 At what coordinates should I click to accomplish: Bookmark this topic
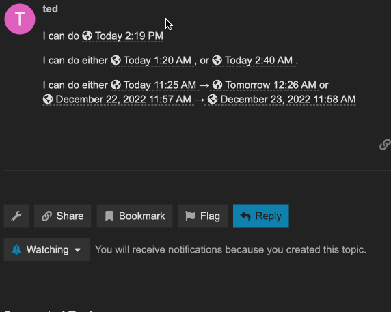(135, 216)
